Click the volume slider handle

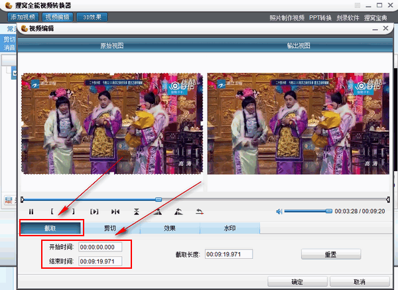pos(329,211)
